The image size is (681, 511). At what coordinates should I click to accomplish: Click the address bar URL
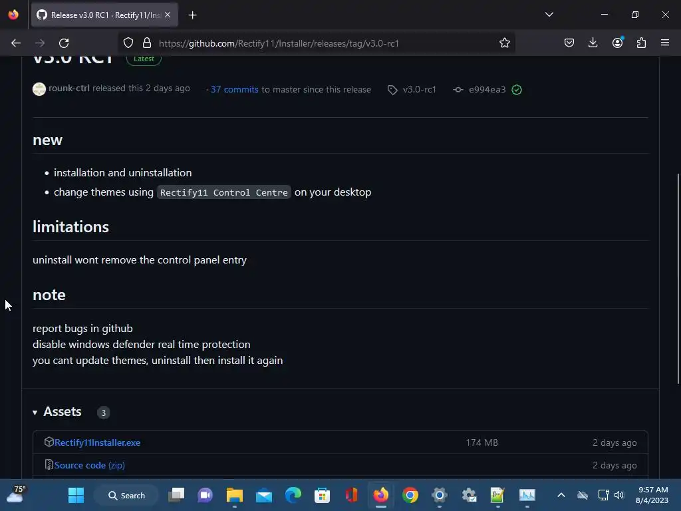click(x=279, y=43)
